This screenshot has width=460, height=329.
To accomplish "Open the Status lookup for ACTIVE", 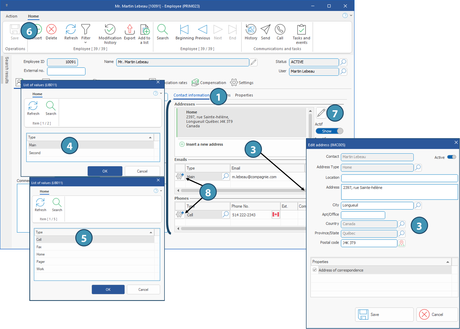I will (x=343, y=62).
